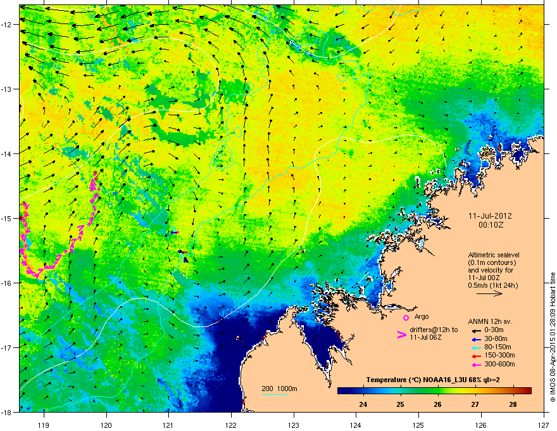The width and height of the screenshot is (557, 431).
Task: Click the magenta drifters arrowhead legend symbol
Action: pos(402,335)
